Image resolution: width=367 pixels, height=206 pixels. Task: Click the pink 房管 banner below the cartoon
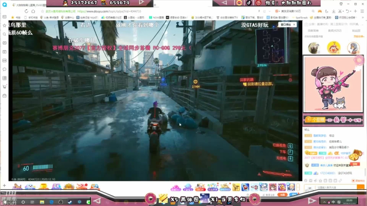point(333,120)
